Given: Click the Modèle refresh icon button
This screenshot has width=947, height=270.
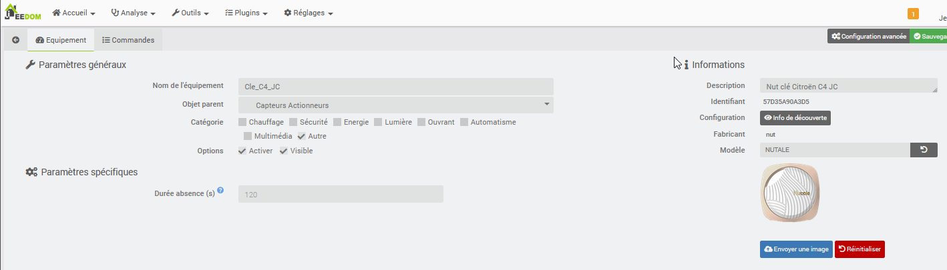Looking at the screenshot, I should point(924,150).
